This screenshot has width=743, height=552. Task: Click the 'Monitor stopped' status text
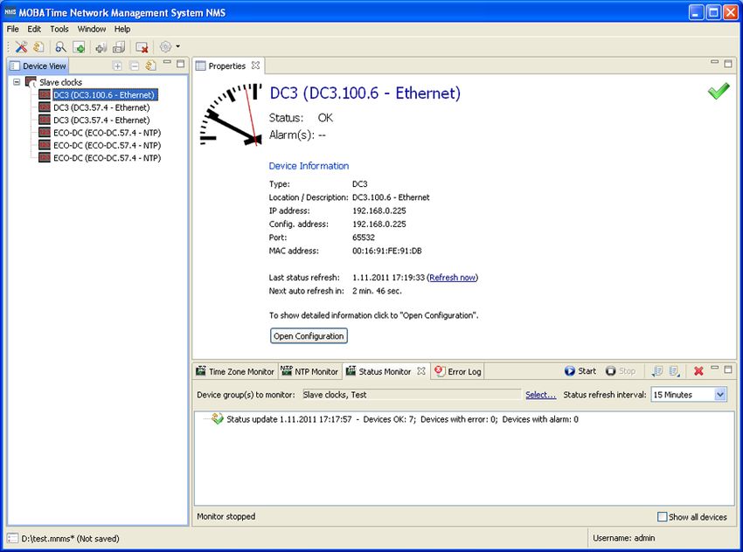click(x=226, y=516)
